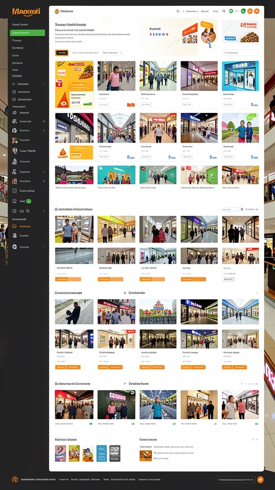Click the orange logo icon beside the page title

[57, 11]
